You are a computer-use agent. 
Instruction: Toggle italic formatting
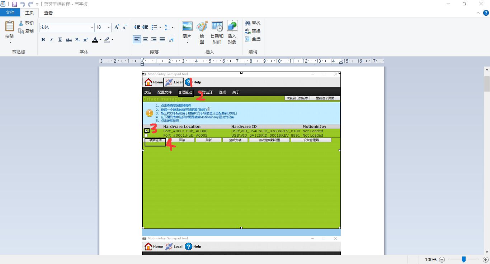pyautogui.click(x=51, y=40)
